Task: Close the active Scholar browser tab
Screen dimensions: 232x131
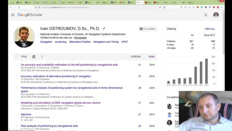Action: click(x=142, y=3)
